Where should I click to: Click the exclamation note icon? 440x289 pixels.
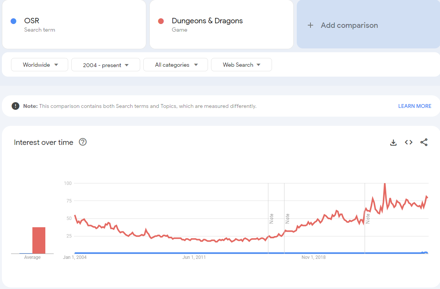click(x=16, y=106)
